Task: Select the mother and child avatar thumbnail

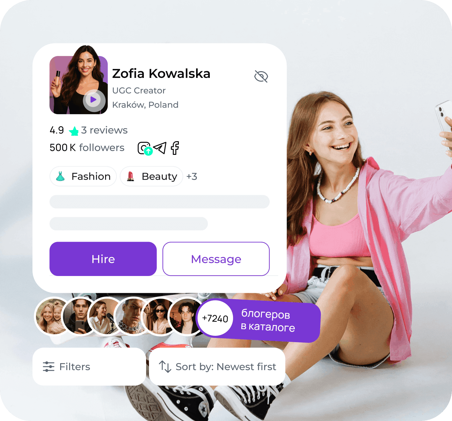Action: pyautogui.click(x=53, y=316)
